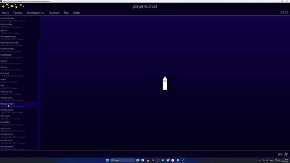
Task: Select the armour texture entry
Action: (19, 68)
